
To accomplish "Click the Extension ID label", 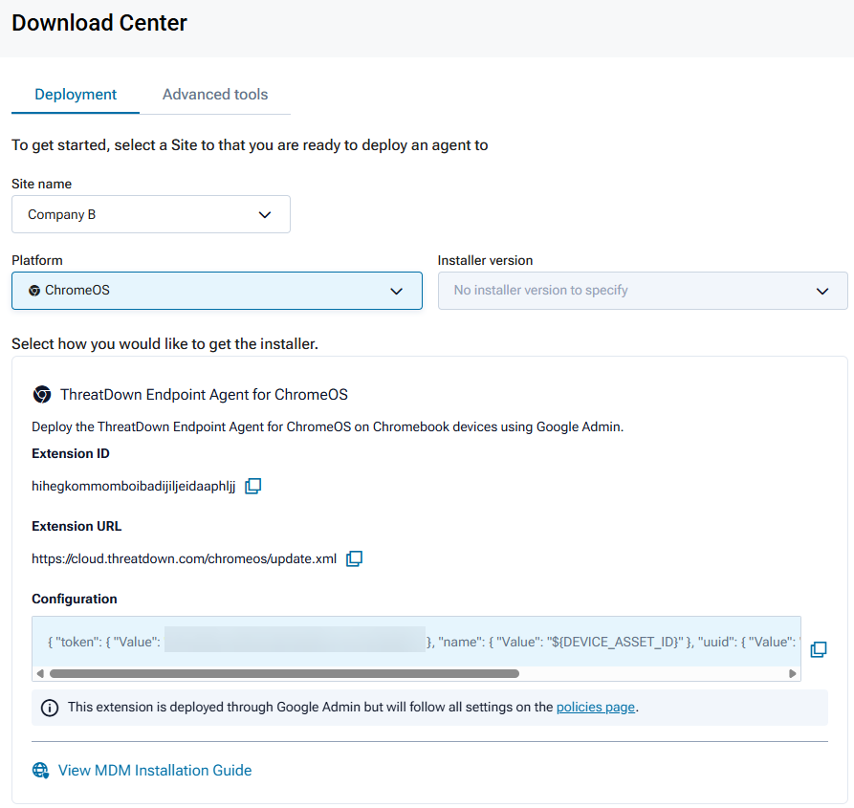I will [70, 453].
